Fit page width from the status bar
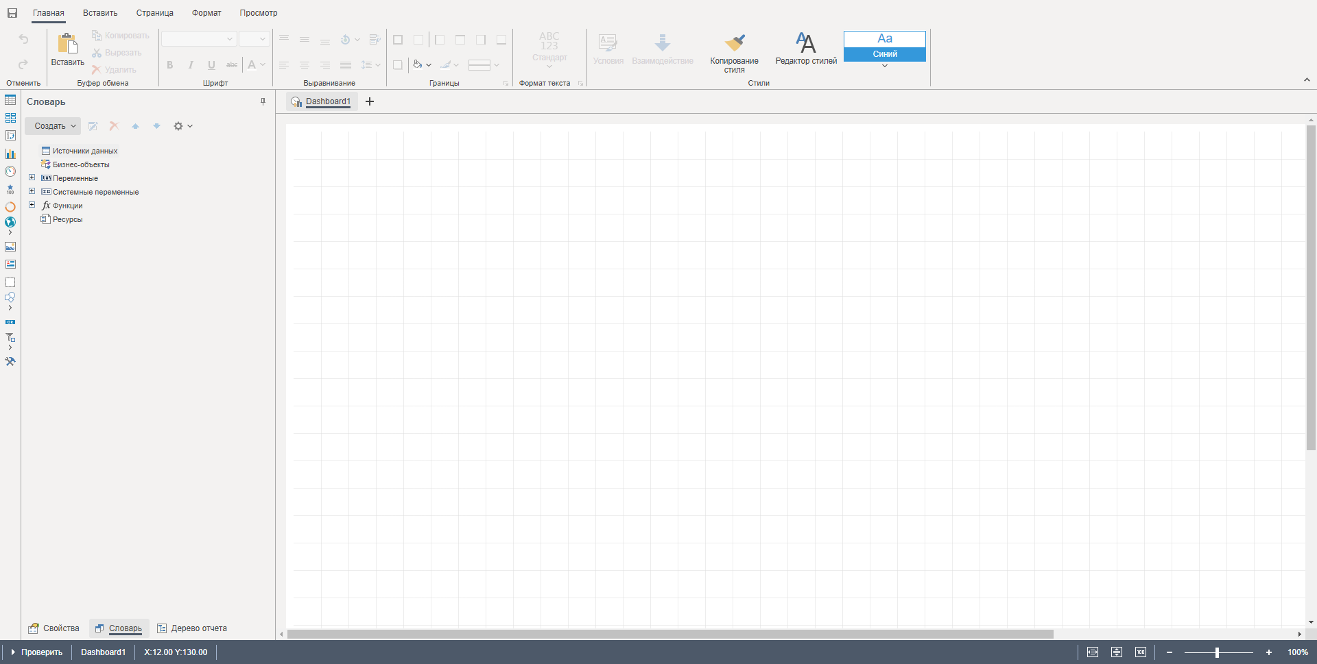Screen dimensions: 1317x664 tap(1093, 652)
